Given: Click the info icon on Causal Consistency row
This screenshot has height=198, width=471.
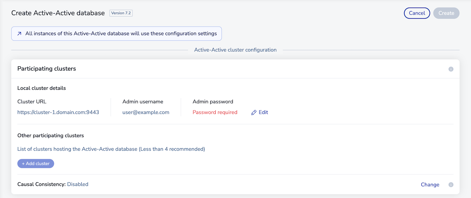Looking at the screenshot, I should [451, 185].
